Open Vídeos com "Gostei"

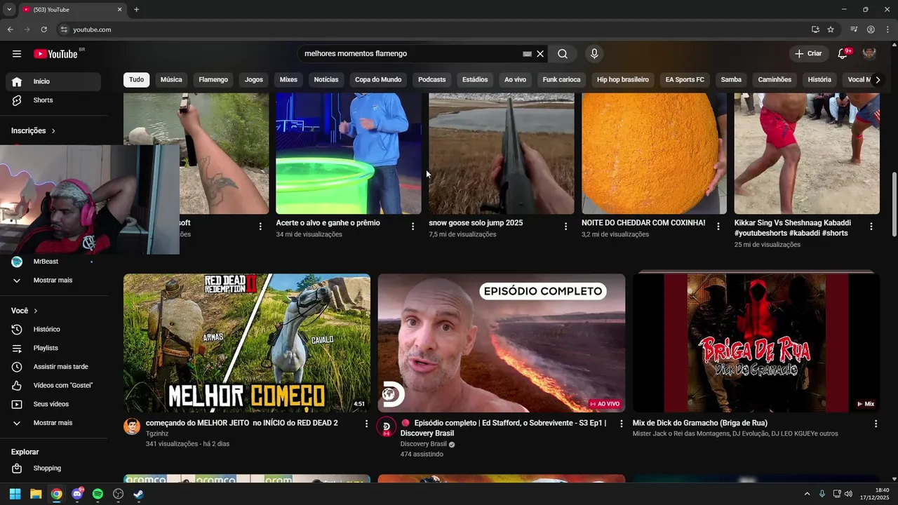point(53,385)
